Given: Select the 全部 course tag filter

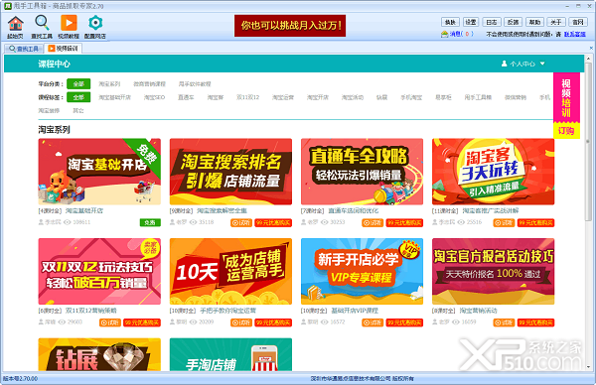Looking at the screenshot, I should point(78,97).
